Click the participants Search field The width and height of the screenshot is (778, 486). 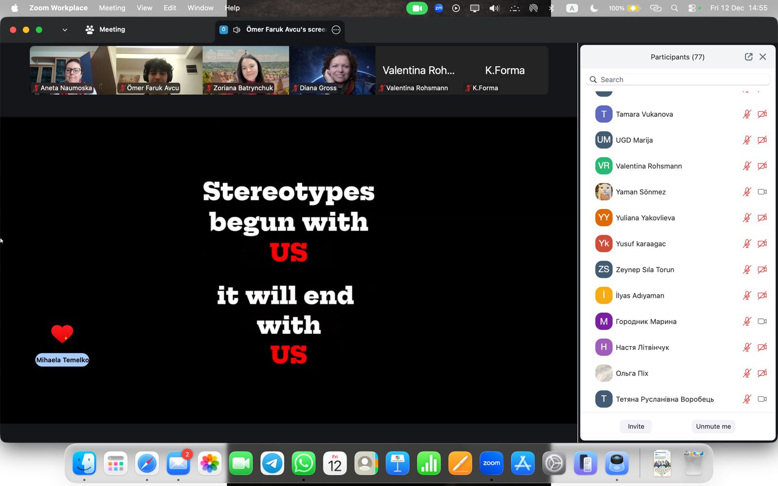678,80
